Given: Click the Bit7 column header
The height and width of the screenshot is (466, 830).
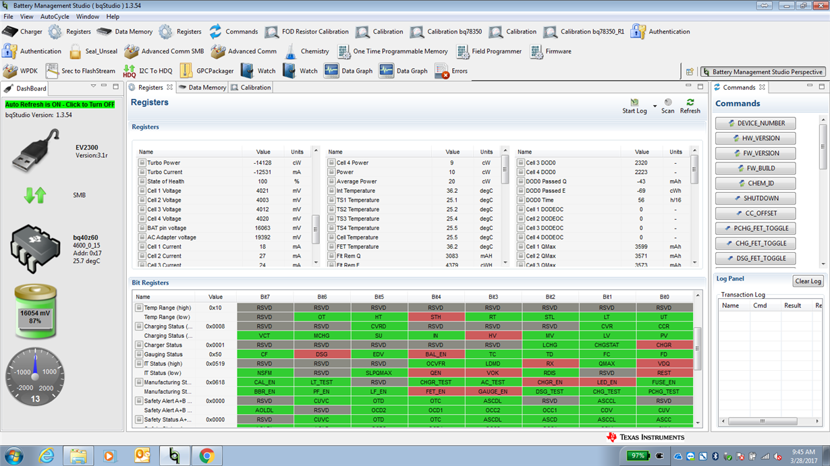Looking at the screenshot, I should (x=265, y=297).
